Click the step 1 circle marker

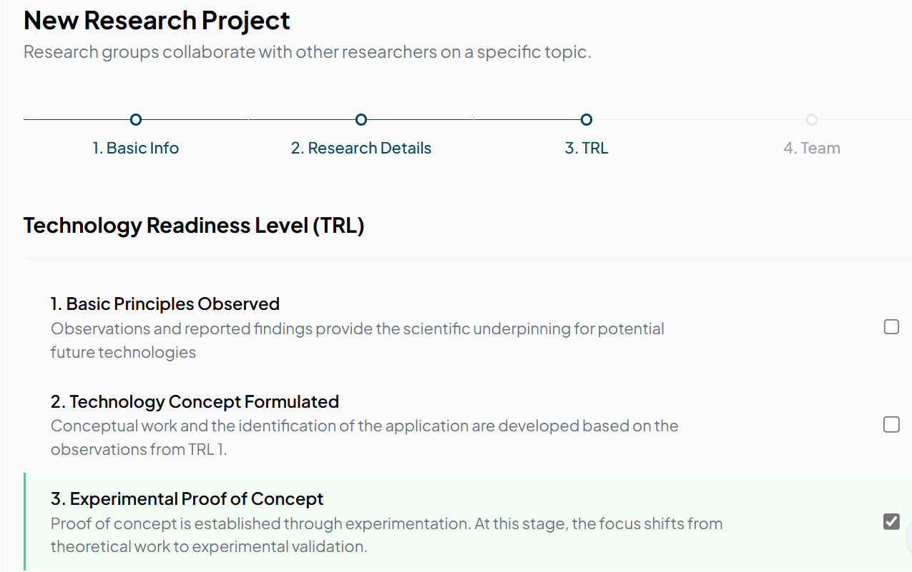[136, 119]
